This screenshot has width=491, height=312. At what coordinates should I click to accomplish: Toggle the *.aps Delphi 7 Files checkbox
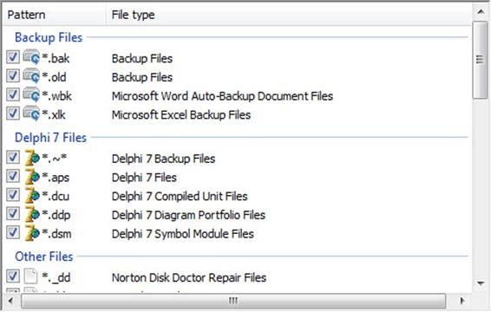(13, 176)
